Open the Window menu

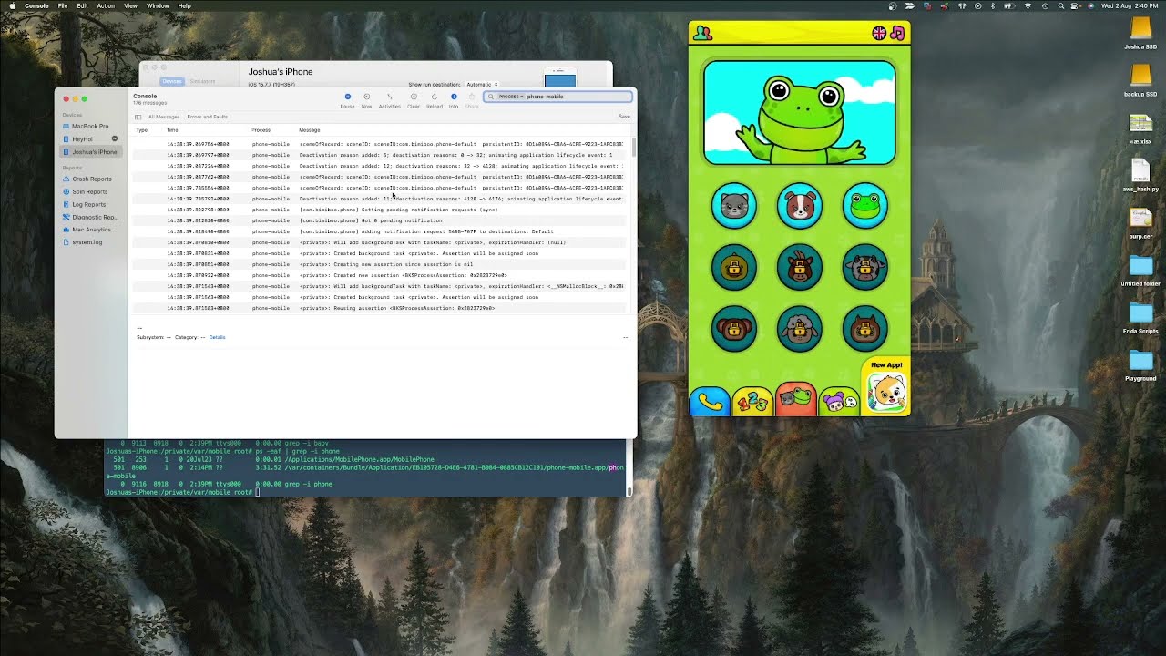coord(158,5)
